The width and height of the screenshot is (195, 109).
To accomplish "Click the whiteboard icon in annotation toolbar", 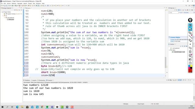I will pos(190,55).
